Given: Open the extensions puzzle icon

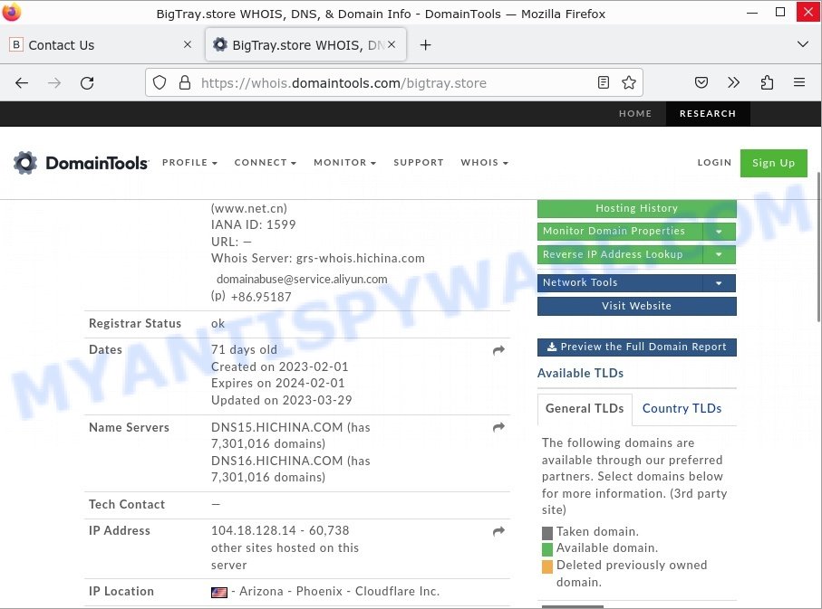Looking at the screenshot, I should [767, 82].
